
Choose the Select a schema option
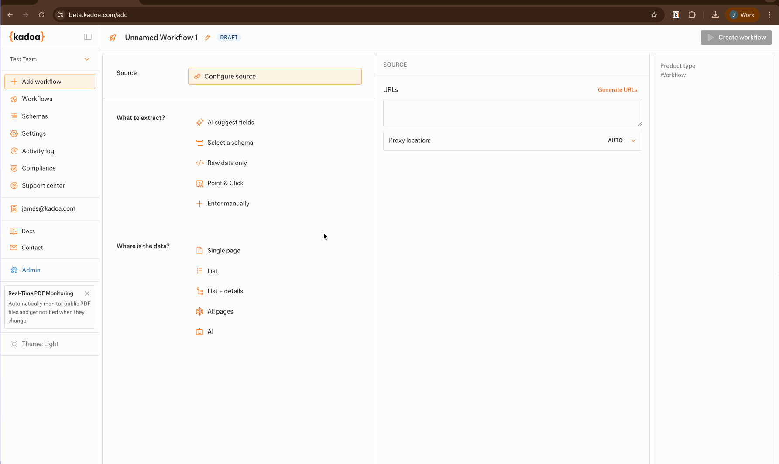coord(230,143)
